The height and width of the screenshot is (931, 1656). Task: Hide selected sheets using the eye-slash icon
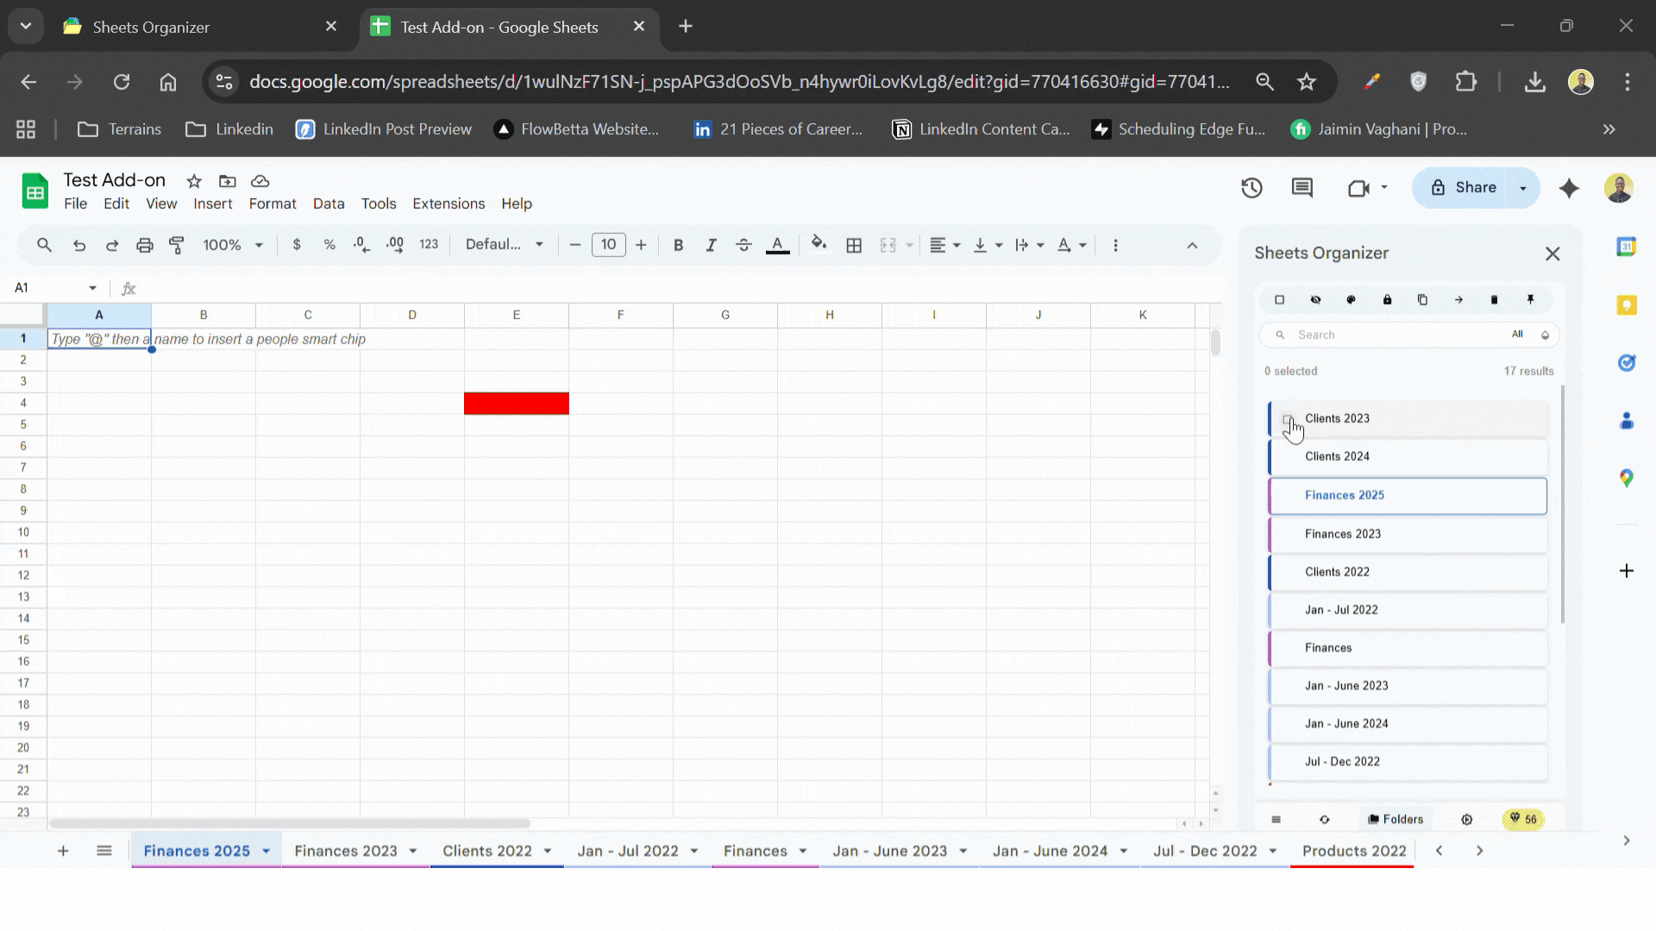[1315, 299]
